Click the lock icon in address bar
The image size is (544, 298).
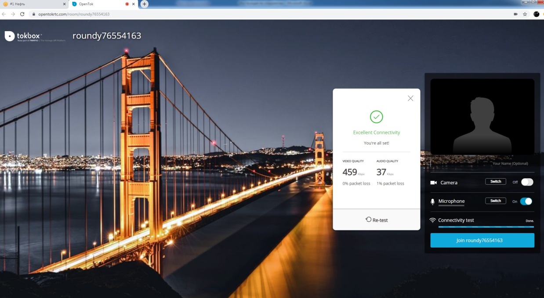click(33, 14)
